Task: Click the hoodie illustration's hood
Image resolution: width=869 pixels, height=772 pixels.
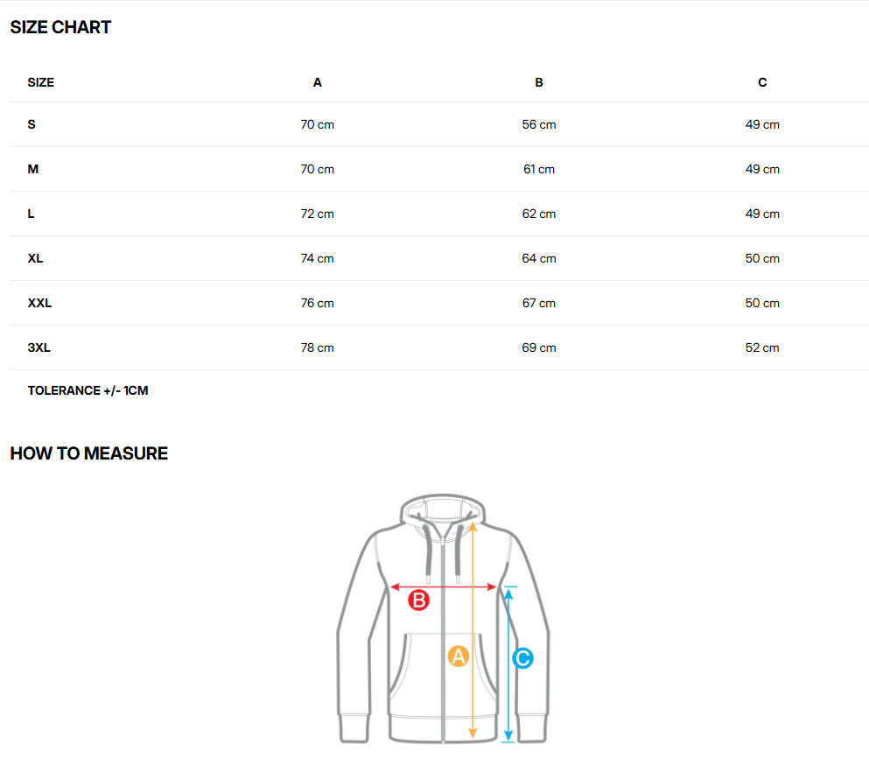Action: (443, 507)
